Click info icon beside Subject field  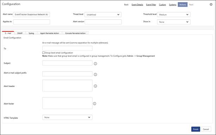pyautogui.click(x=95, y=64)
